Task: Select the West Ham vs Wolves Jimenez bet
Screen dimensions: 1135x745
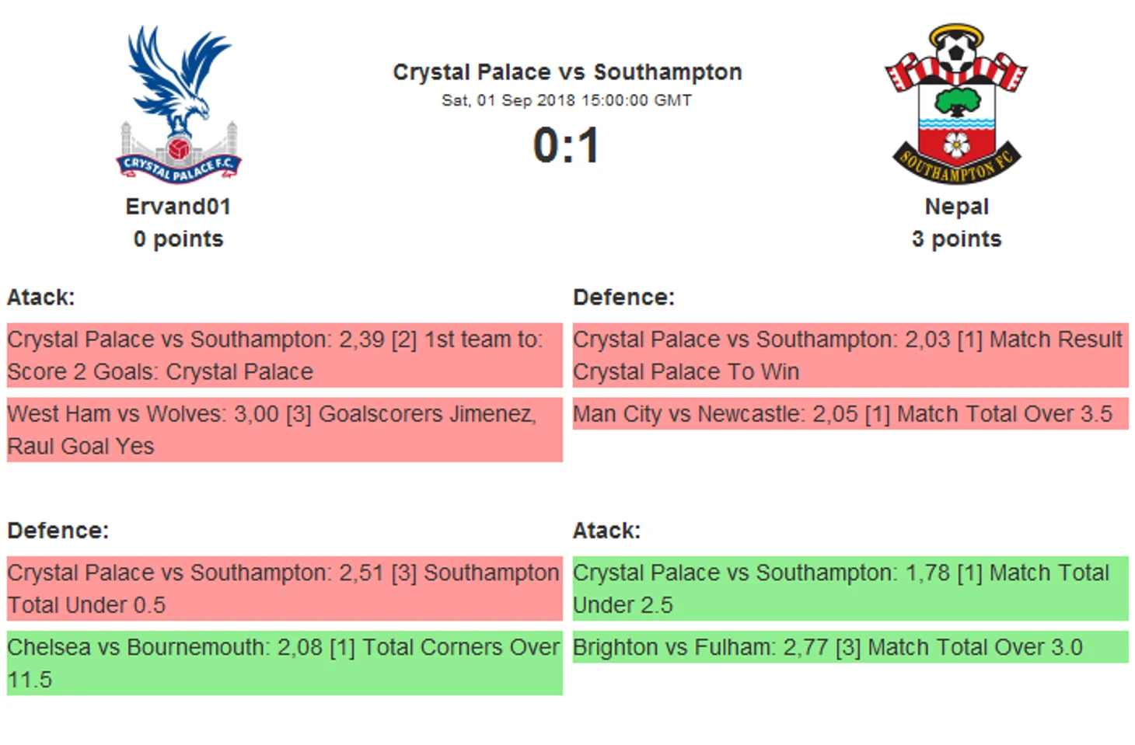Action: pyautogui.click(x=285, y=430)
